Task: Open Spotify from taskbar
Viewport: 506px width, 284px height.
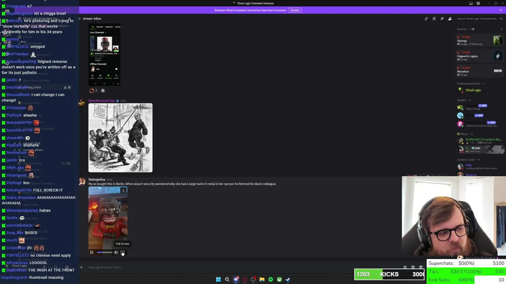Action: pyautogui.click(x=270, y=280)
